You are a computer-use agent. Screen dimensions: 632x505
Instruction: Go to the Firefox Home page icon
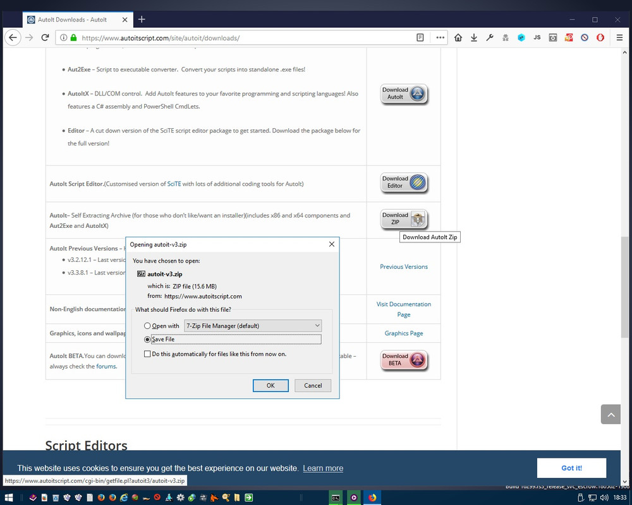coord(458,38)
